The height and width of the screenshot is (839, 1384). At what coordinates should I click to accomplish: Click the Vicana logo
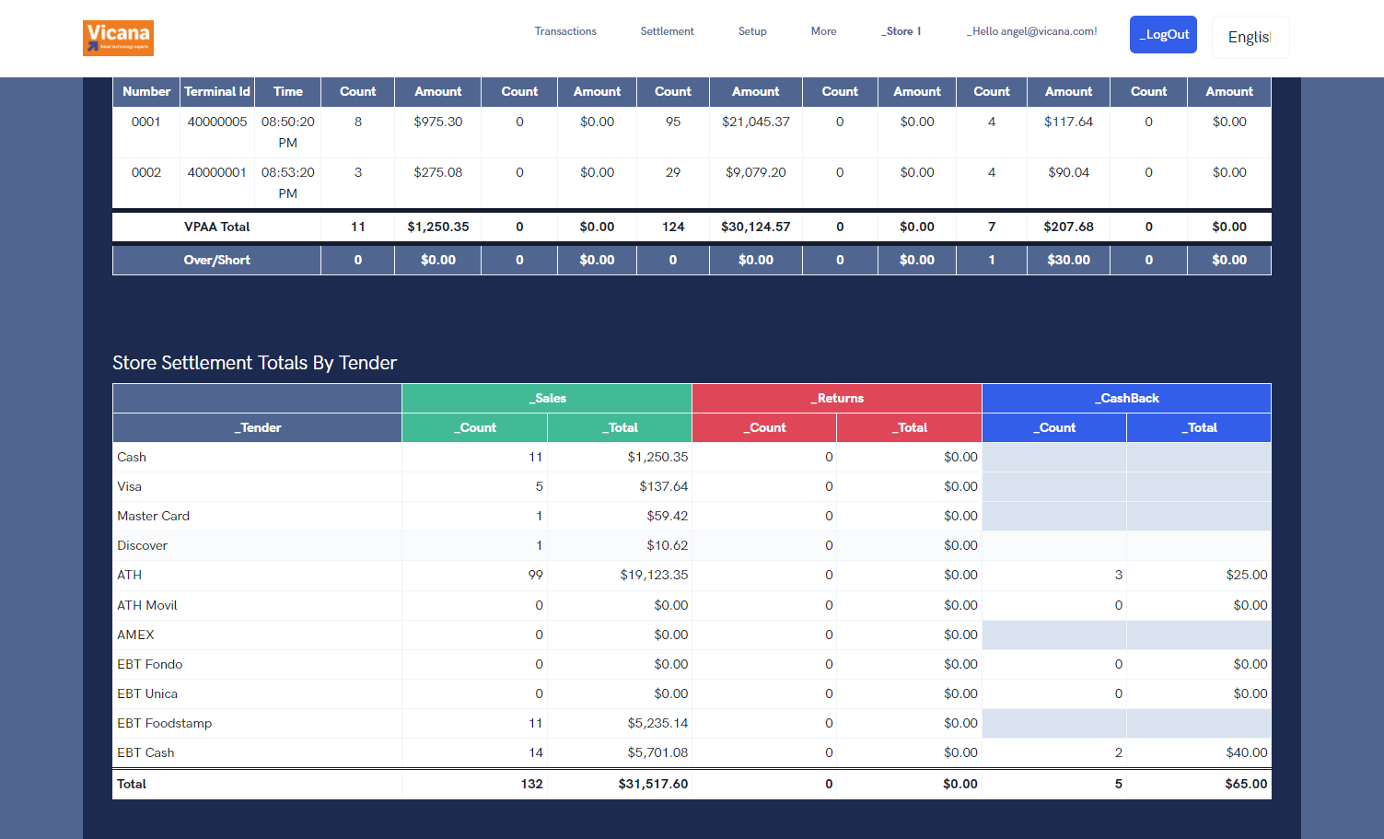(x=118, y=38)
